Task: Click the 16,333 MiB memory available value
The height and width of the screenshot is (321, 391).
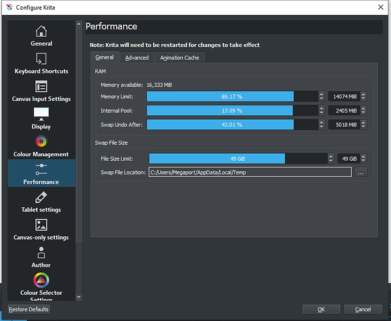Action: click(159, 85)
